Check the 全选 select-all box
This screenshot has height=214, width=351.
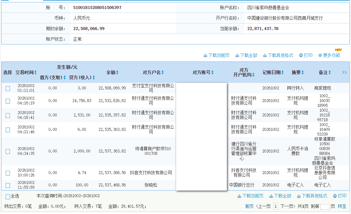pyautogui.click(x=8, y=197)
